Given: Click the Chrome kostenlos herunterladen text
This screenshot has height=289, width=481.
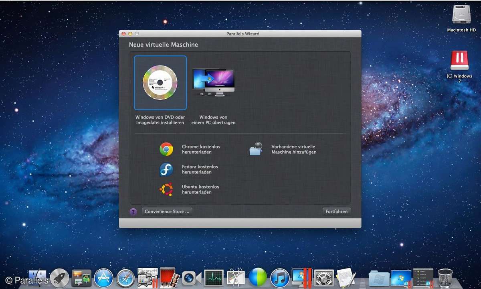Looking at the screenshot, I should click(201, 149).
